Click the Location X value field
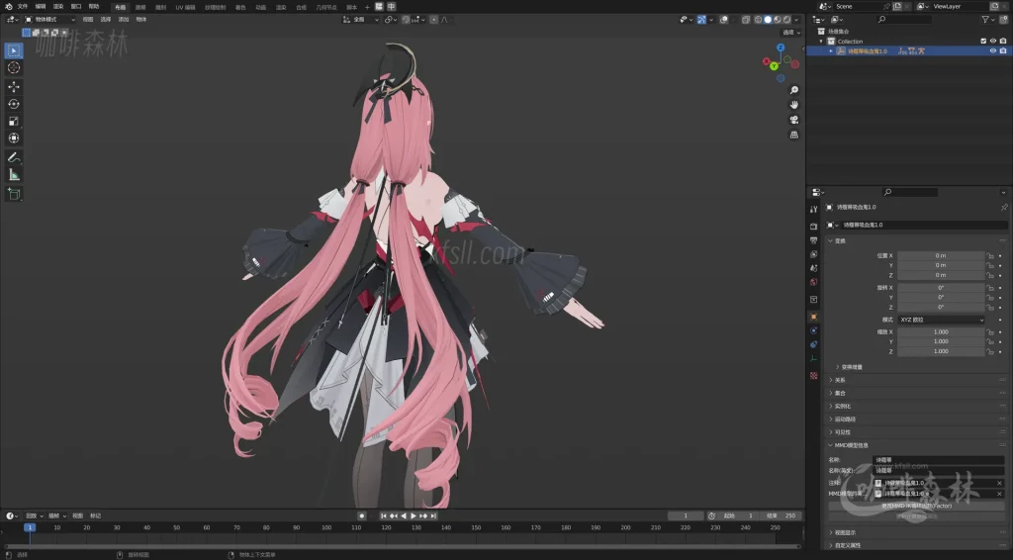The image size is (1013, 560). [941, 256]
